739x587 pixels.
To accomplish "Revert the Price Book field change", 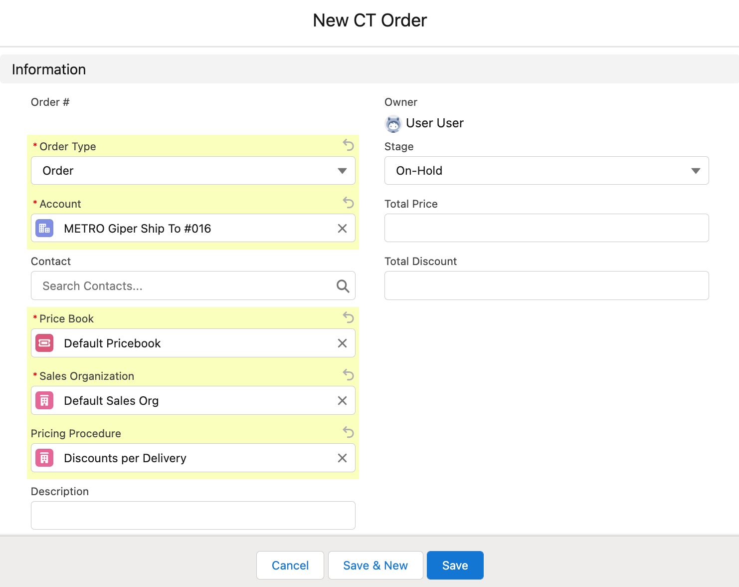I will pos(348,317).
